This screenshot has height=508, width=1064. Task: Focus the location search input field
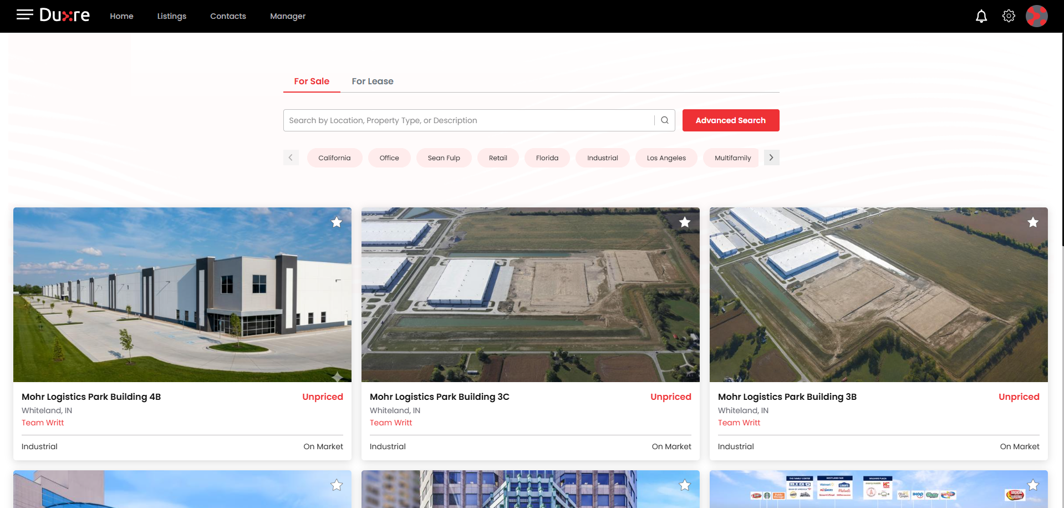pyautogui.click(x=469, y=120)
